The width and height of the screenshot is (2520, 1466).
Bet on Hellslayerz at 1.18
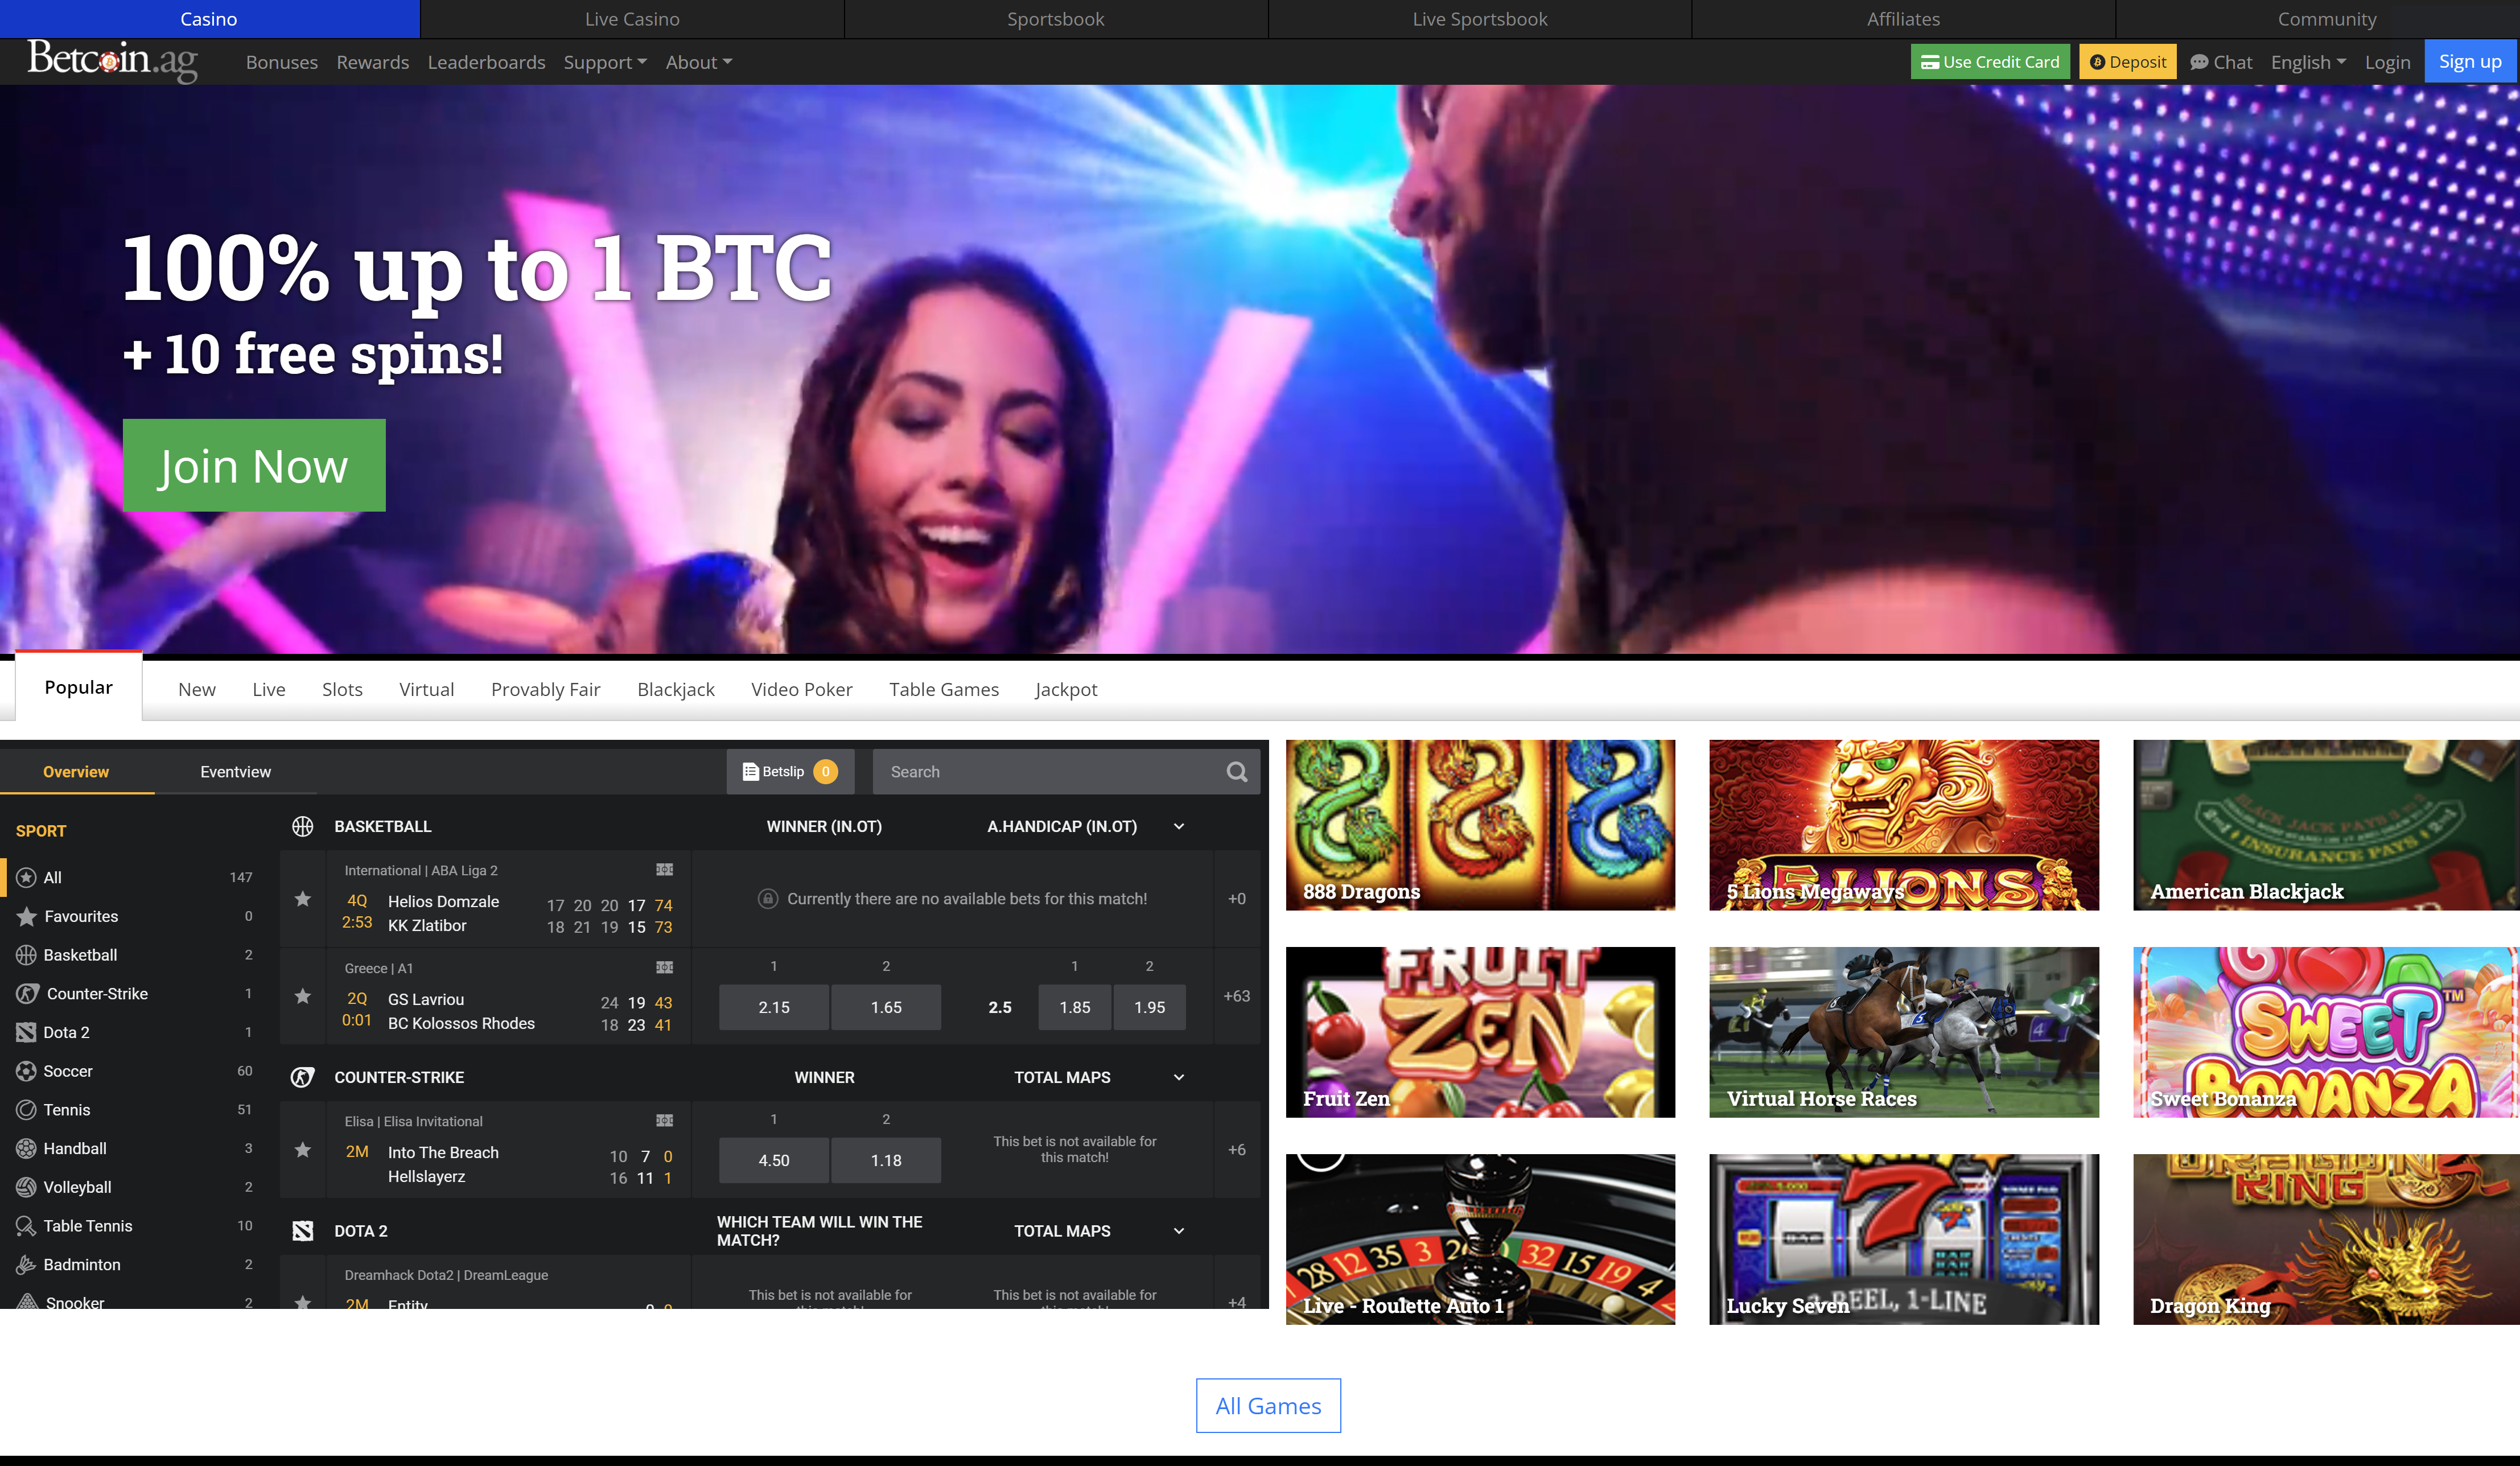click(x=886, y=1160)
